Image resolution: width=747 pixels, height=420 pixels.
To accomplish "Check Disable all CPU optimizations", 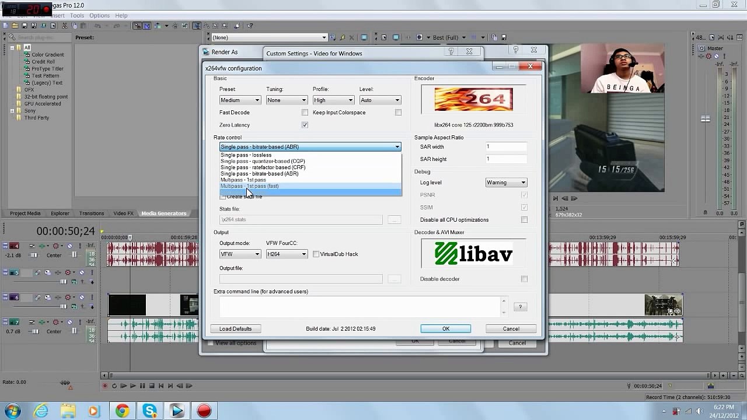I will [x=524, y=220].
